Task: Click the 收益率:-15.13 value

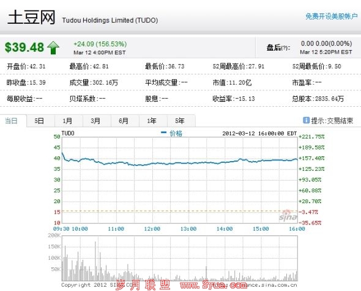Action: click(234, 99)
